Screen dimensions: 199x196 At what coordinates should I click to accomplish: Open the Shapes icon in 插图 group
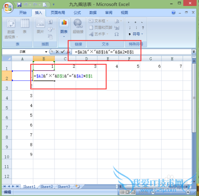point(51,29)
